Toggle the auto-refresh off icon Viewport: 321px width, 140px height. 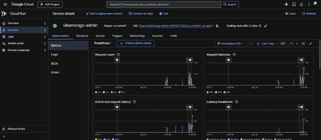click(303, 44)
